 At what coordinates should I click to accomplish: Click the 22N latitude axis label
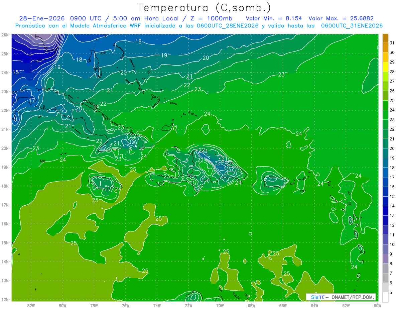(5, 110)
